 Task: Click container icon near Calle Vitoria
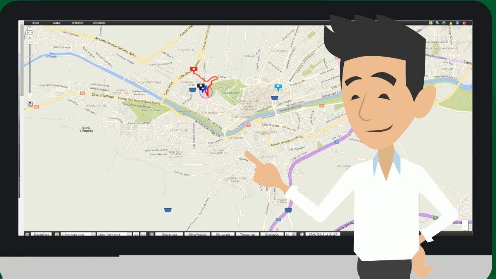pyautogui.click(x=275, y=98)
